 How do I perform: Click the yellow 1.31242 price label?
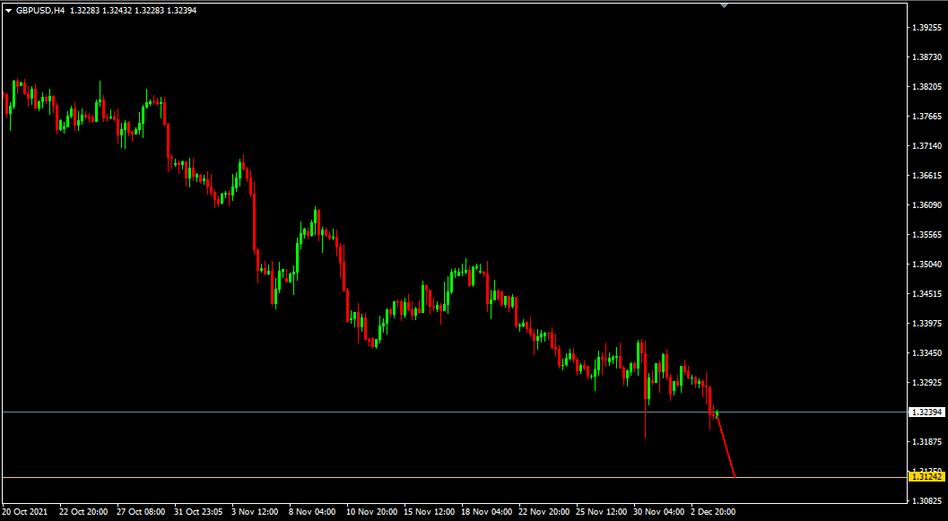click(x=926, y=477)
